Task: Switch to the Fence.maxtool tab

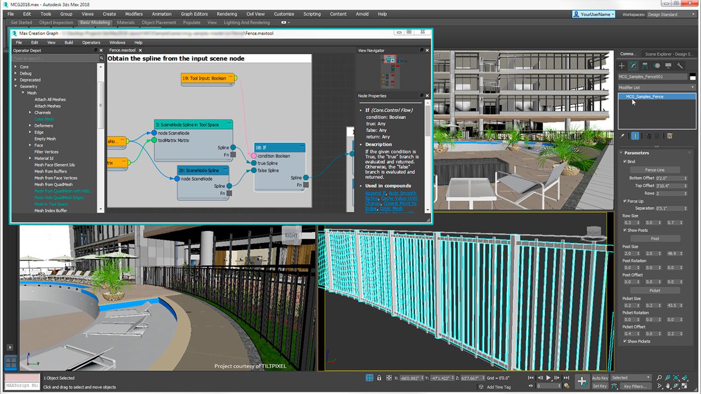Action: click(123, 49)
